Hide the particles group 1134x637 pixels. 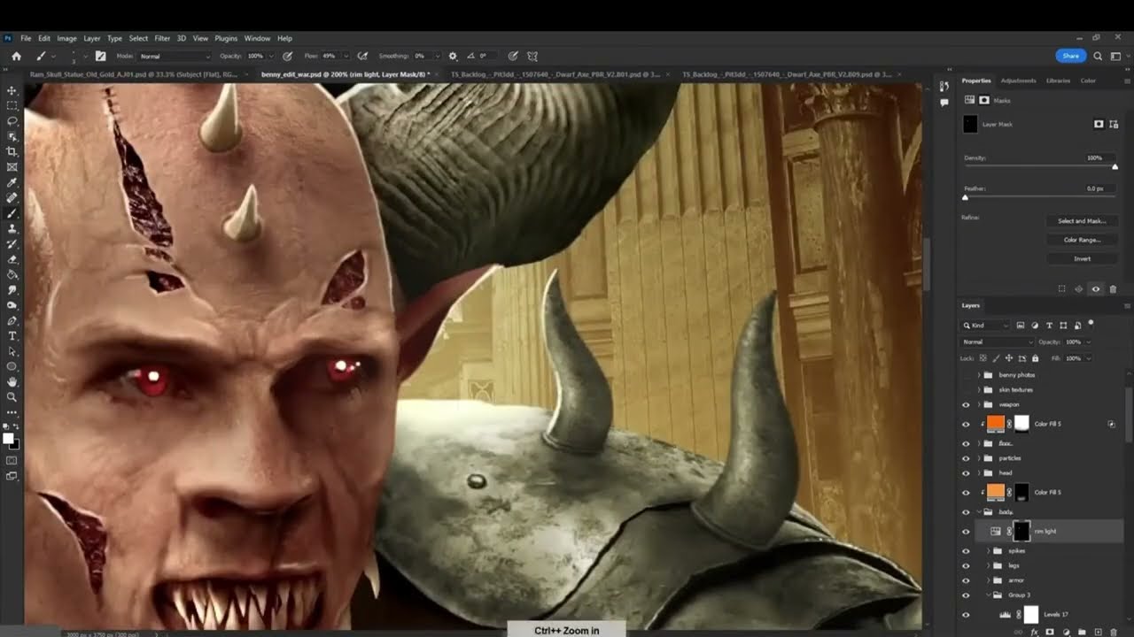[966, 458]
